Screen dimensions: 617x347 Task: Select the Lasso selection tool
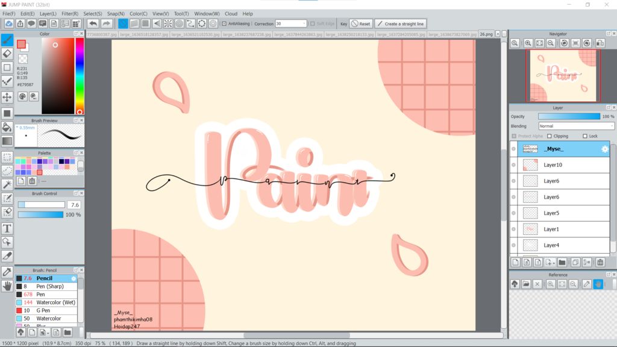(x=7, y=170)
